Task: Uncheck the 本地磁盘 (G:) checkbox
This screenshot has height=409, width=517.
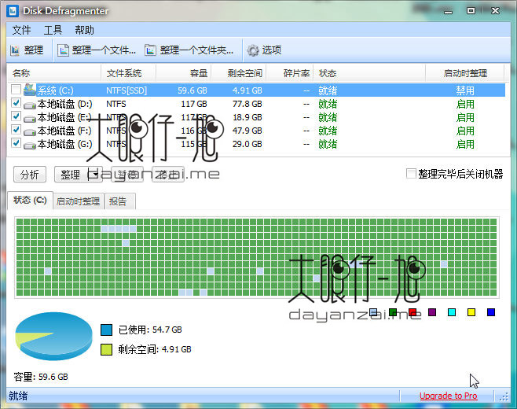Action: coord(16,143)
